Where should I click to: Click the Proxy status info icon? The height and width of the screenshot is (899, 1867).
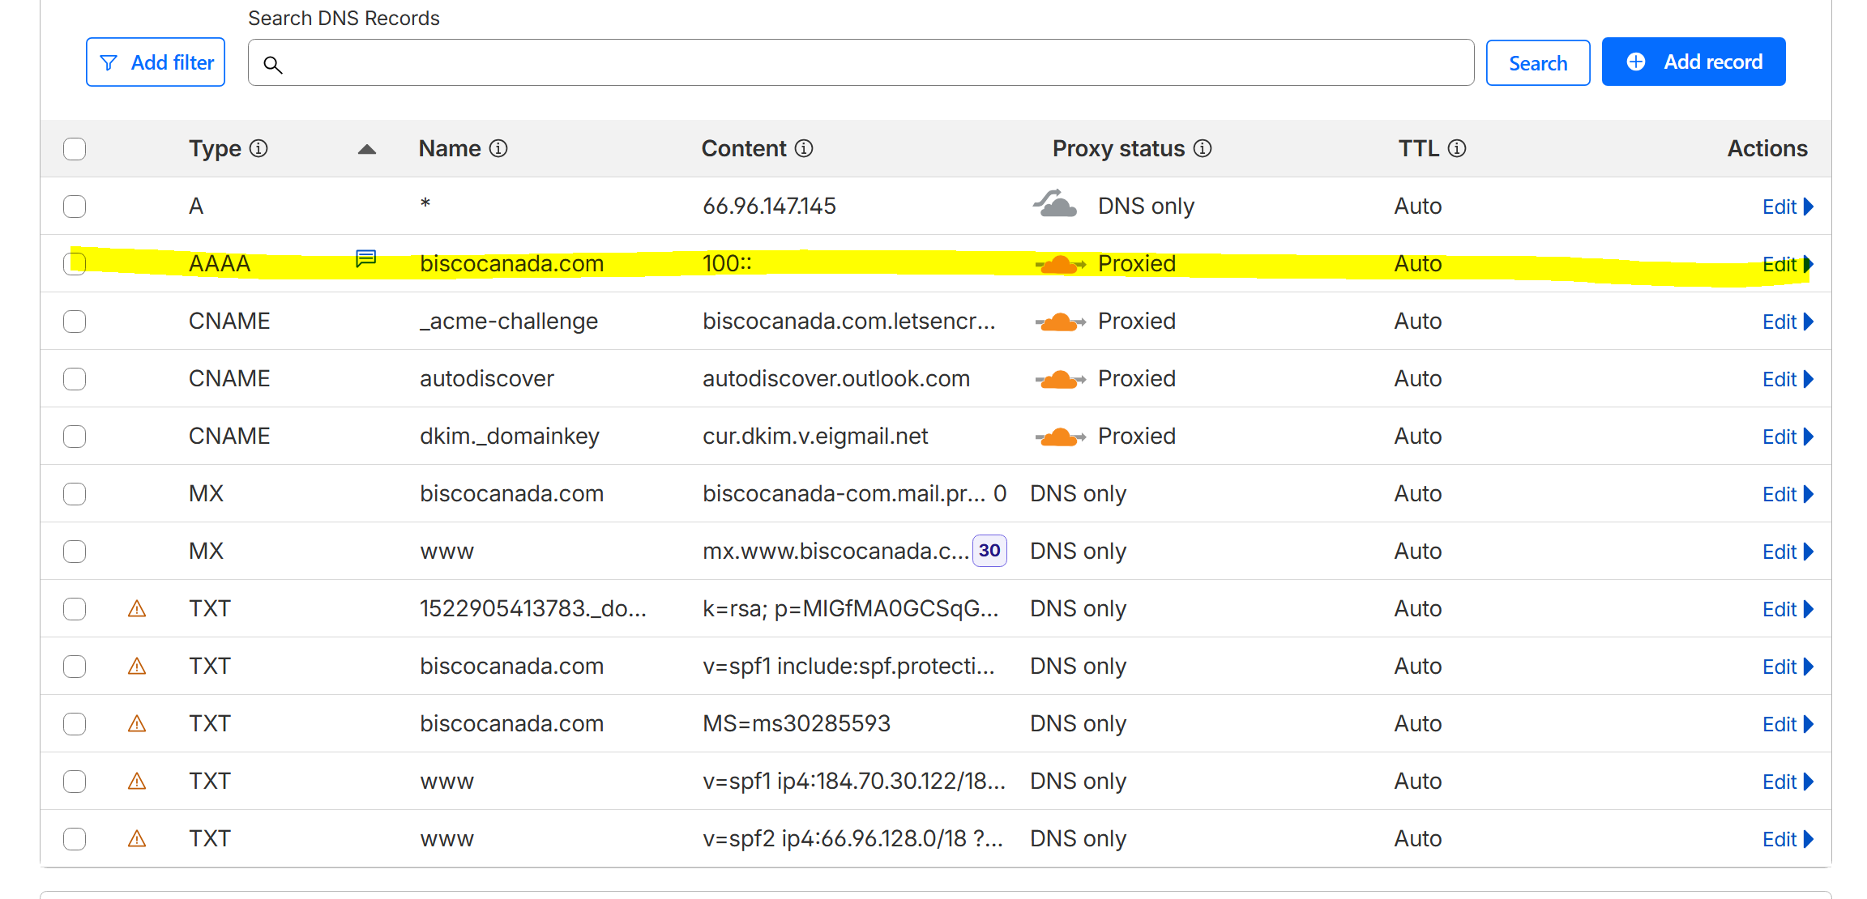pos(1203,148)
